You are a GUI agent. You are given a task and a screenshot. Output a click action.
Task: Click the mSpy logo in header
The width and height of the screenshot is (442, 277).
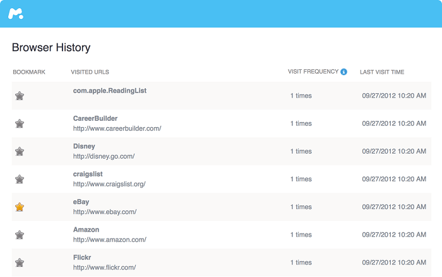(x=16, y=13)
